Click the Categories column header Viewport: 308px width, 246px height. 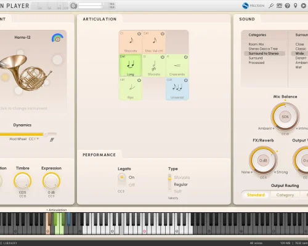pos(257,35)
